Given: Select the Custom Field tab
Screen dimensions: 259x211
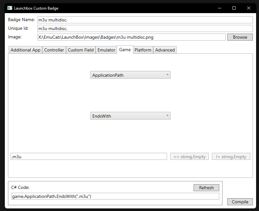Looking at the screenshot, I should pos(80,50).
